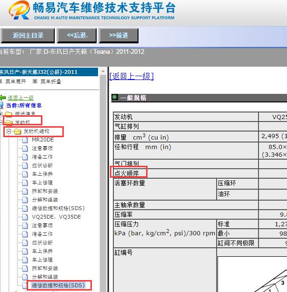Click the 缸间不同极限 table cell

(x=238, y=243)
